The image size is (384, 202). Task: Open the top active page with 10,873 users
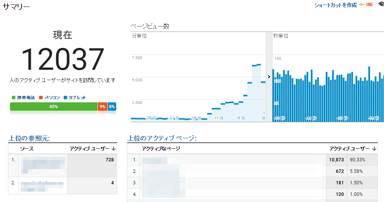pos(161,159)
